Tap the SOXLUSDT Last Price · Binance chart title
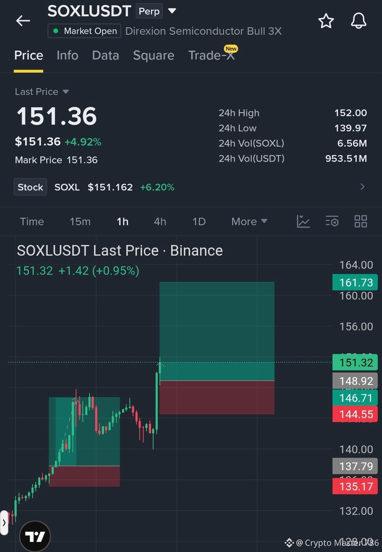Image resolution: width=382 pixels, height=552 pixels. tap(120, 251)
